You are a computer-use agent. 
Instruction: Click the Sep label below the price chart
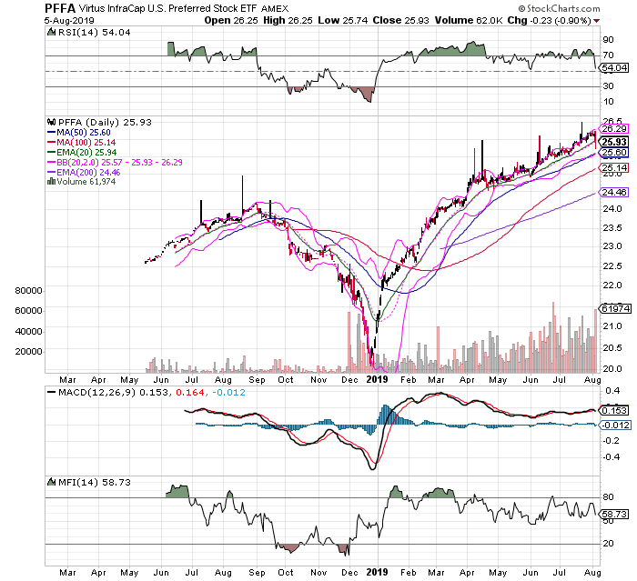(257, 380)
